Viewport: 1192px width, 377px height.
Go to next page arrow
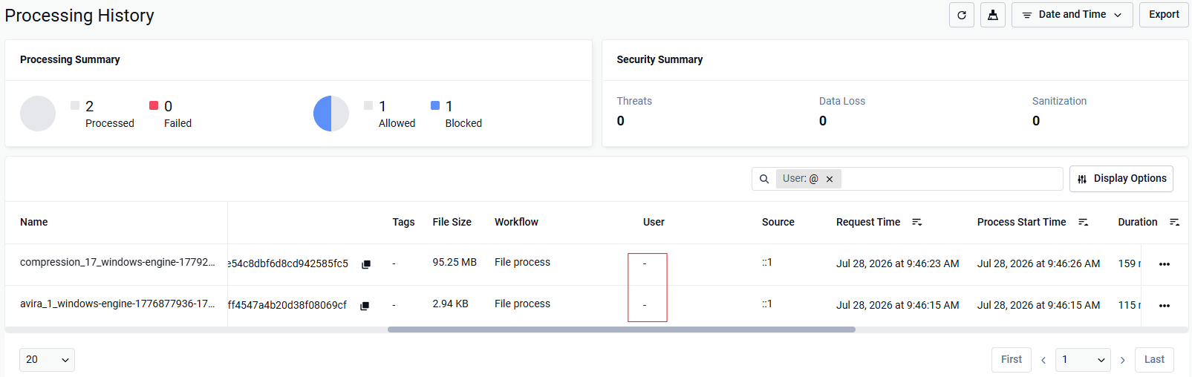[x=1123, y=360]
